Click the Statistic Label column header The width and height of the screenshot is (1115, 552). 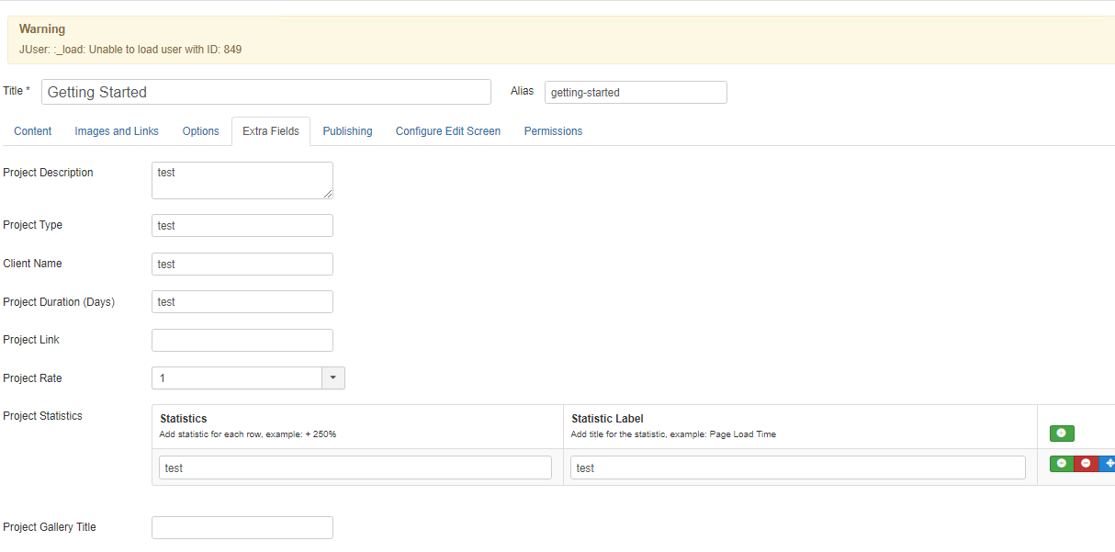607,419
